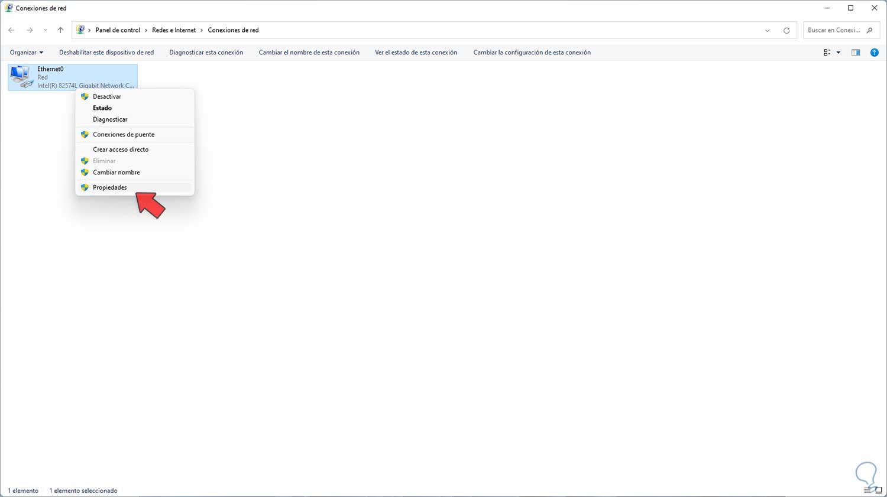887x497 pixels.
Task: Expand the address bar history dropdown
Action: (768, 31)
